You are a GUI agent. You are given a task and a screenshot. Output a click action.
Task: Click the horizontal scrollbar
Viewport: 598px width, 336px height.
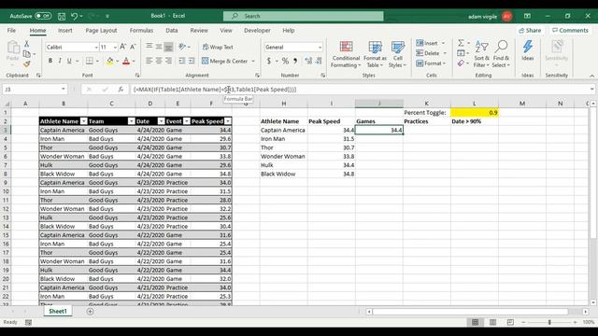point(470,312)
